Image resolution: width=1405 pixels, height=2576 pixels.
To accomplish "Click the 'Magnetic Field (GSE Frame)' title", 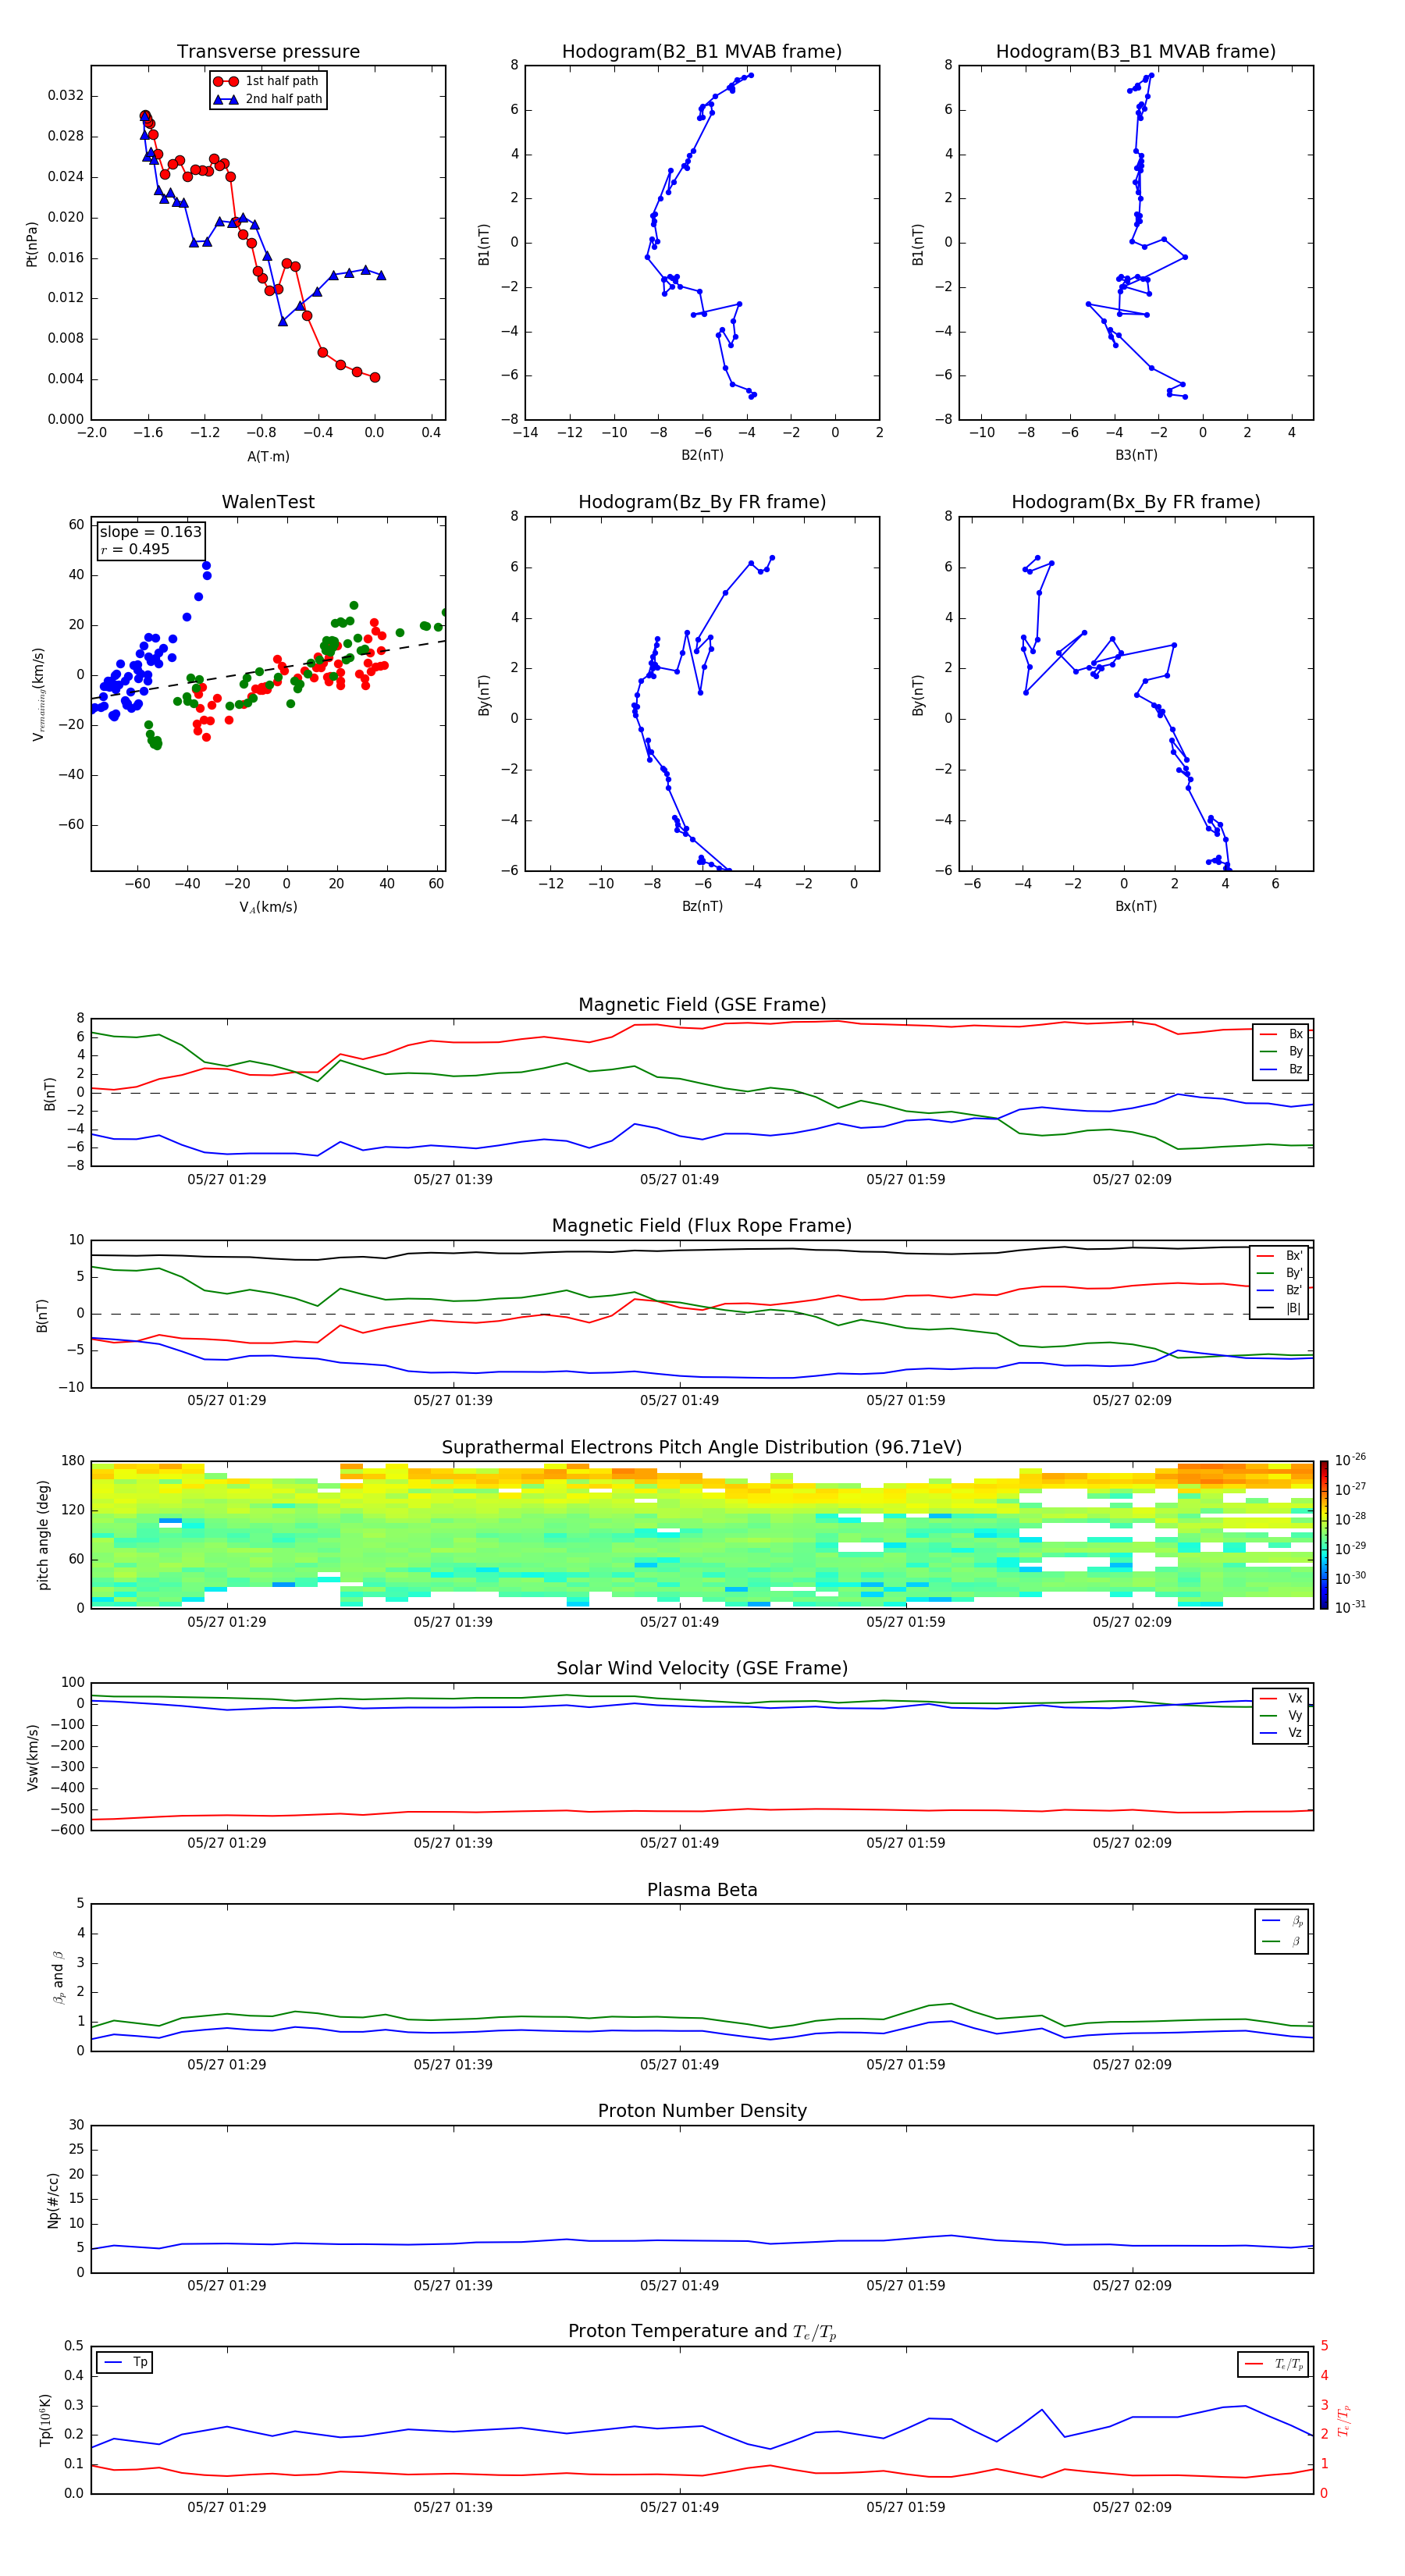I will pos(702,1005).
